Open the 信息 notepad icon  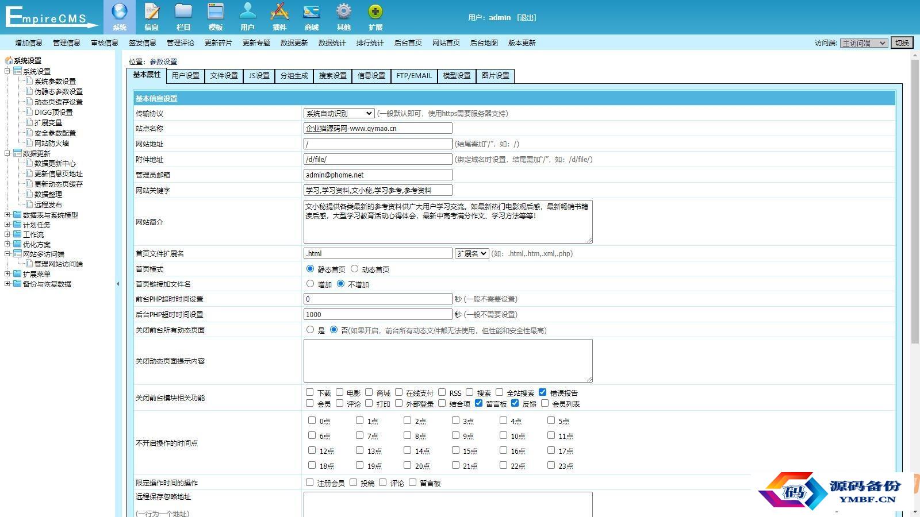click(x=152, y=12)
